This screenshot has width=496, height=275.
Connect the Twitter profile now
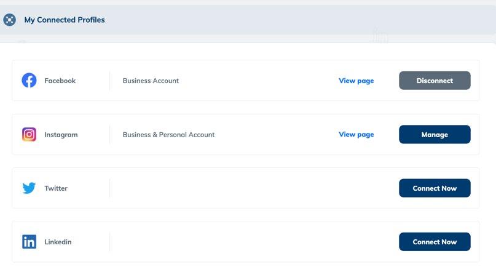coord(435,188)
